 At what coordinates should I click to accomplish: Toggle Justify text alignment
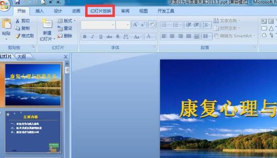pyautogui.click(x=188, y=36)
